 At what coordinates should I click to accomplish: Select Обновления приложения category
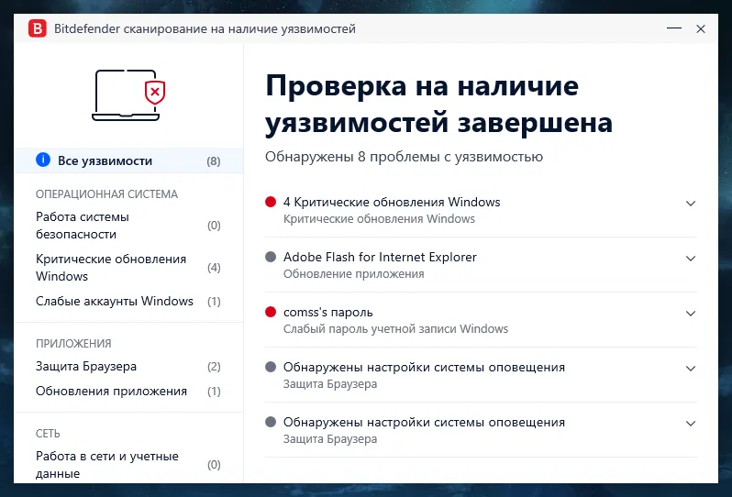(x=128, y=391)
